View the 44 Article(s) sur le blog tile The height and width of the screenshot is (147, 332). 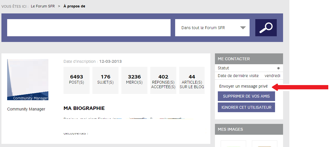coord(192,80)
